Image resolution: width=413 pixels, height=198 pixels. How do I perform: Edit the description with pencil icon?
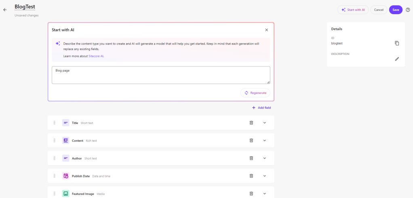(x=397, y=59)
